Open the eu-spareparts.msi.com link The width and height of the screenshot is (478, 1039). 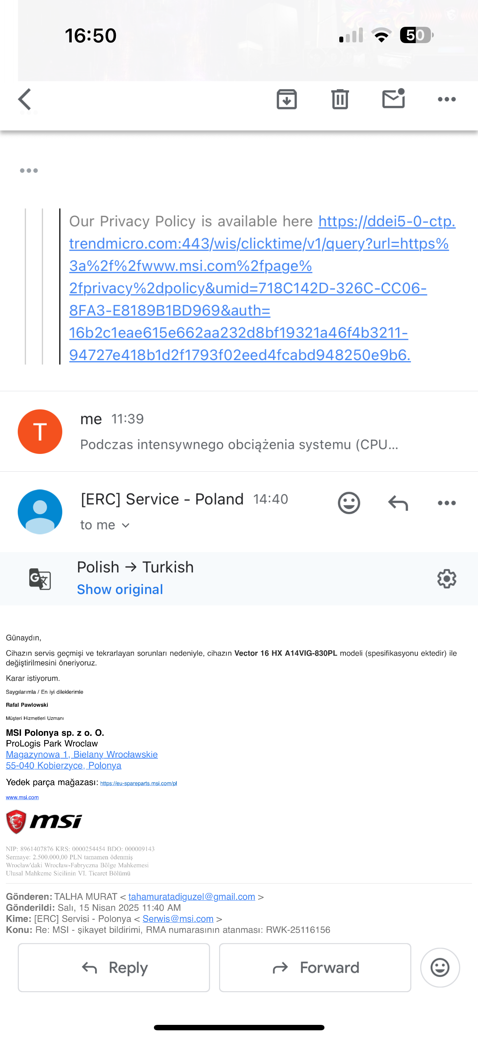(x=138, y=783)
